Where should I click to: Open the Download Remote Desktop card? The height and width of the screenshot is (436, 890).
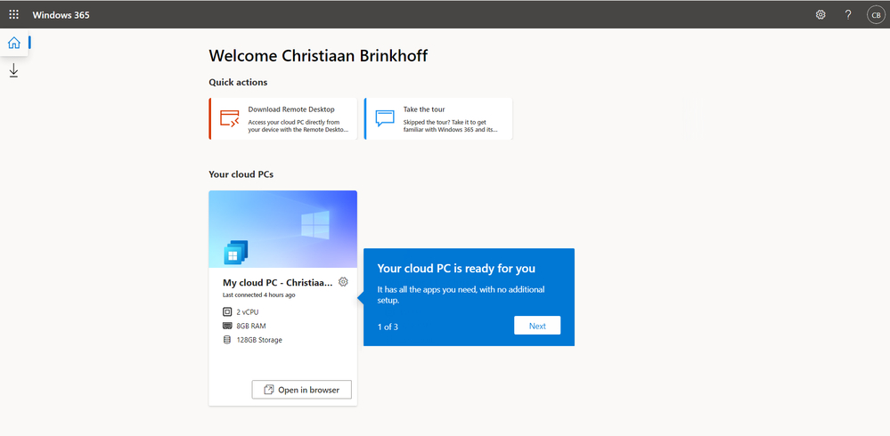pyautogui.click(x=282, y=118)
